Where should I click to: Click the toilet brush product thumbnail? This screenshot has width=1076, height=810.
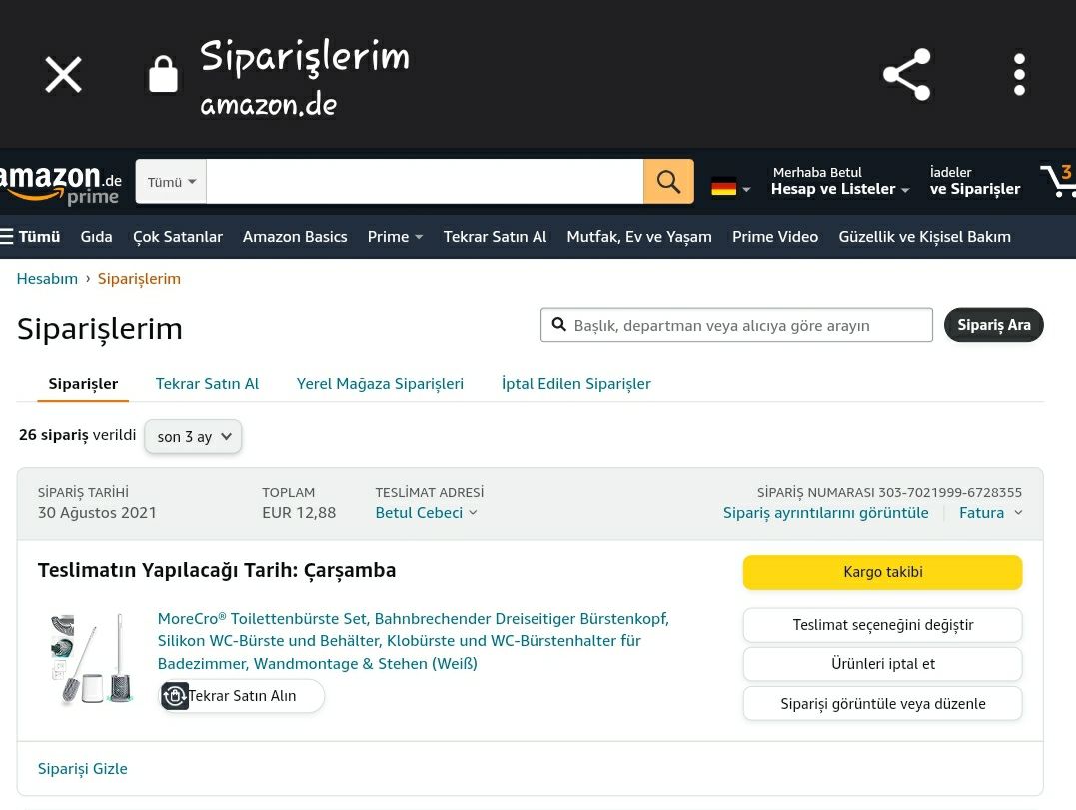point(91,658)
